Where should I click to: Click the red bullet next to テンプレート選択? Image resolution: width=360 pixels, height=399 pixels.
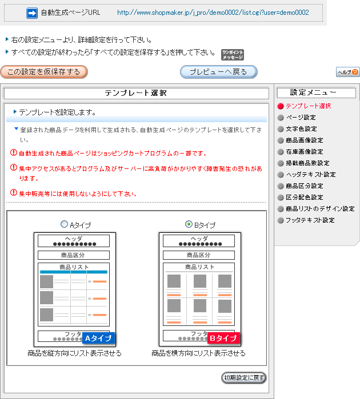tap(281, 106)
